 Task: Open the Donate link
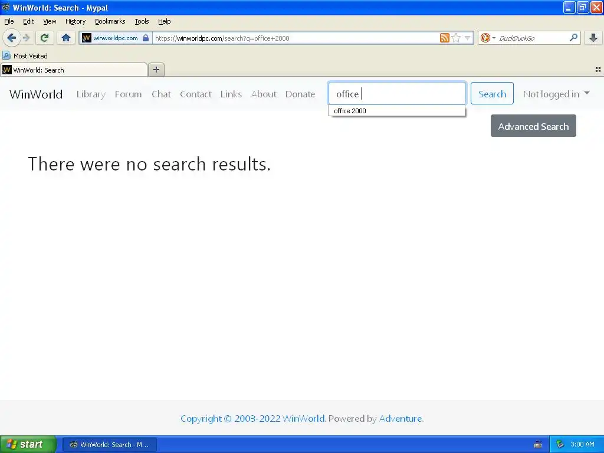click(x=300, y=94)
